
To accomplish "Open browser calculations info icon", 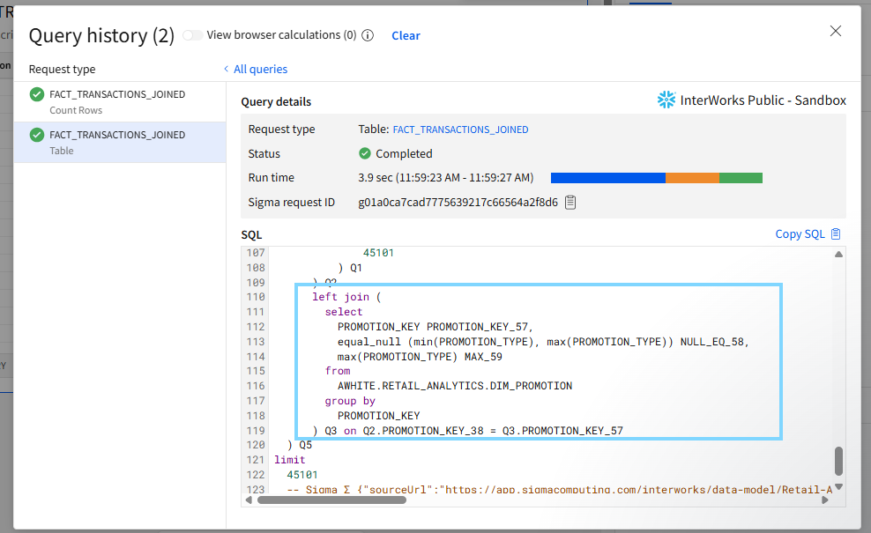I will [x=368, y=35].
